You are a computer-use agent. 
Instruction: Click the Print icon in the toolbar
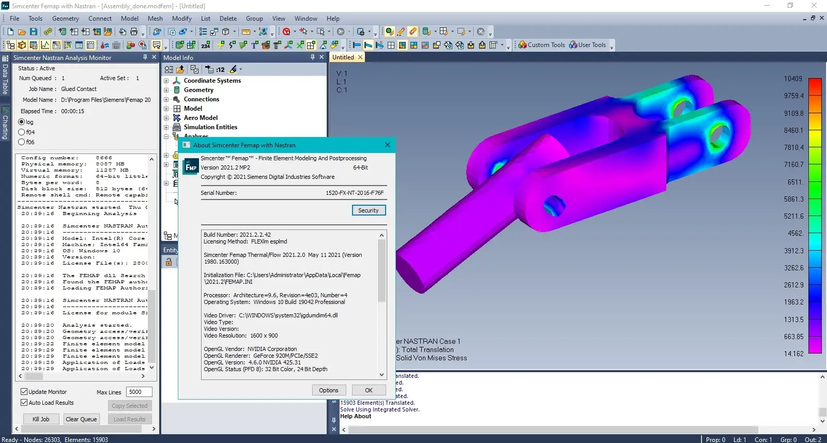[x=134, y=32]
